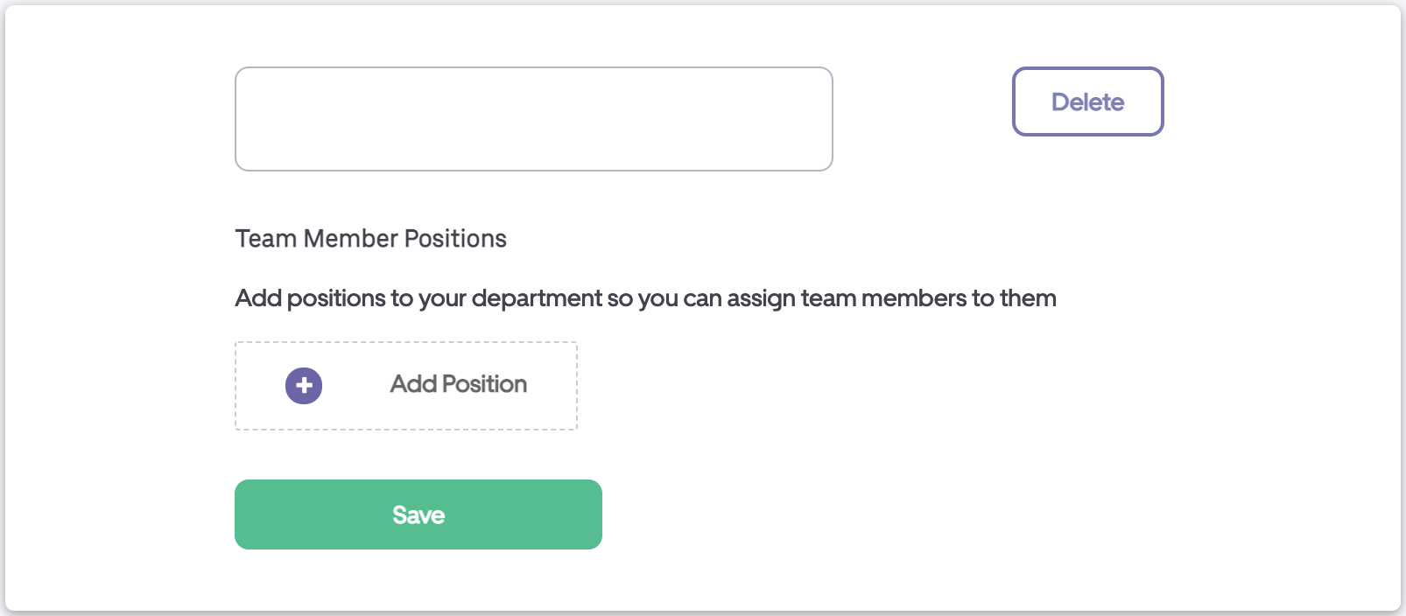Click the word Position beside plus icon
1406x616 pixels.
pyautogui.click(x=484, y=384)
